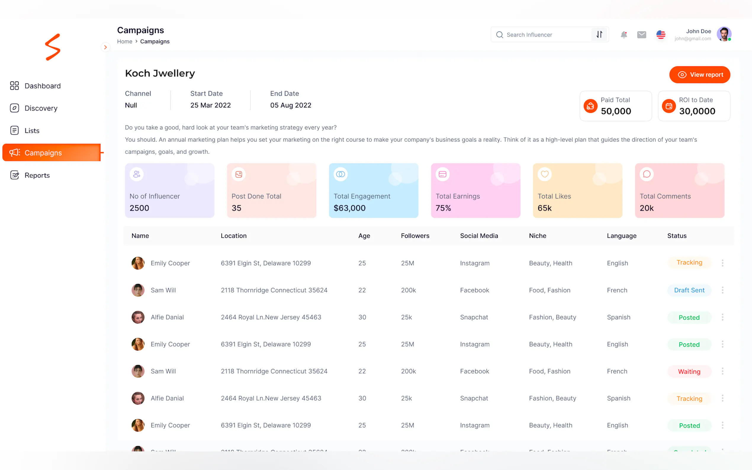Image resolution: width=752 pixels, height=470 pixels.
Task: Click the View report button
Action: (700, 75)
